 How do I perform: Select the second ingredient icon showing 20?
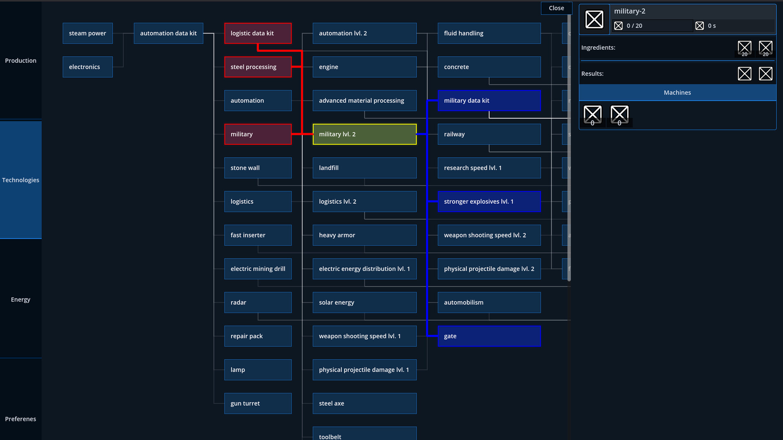click(765, 47)
